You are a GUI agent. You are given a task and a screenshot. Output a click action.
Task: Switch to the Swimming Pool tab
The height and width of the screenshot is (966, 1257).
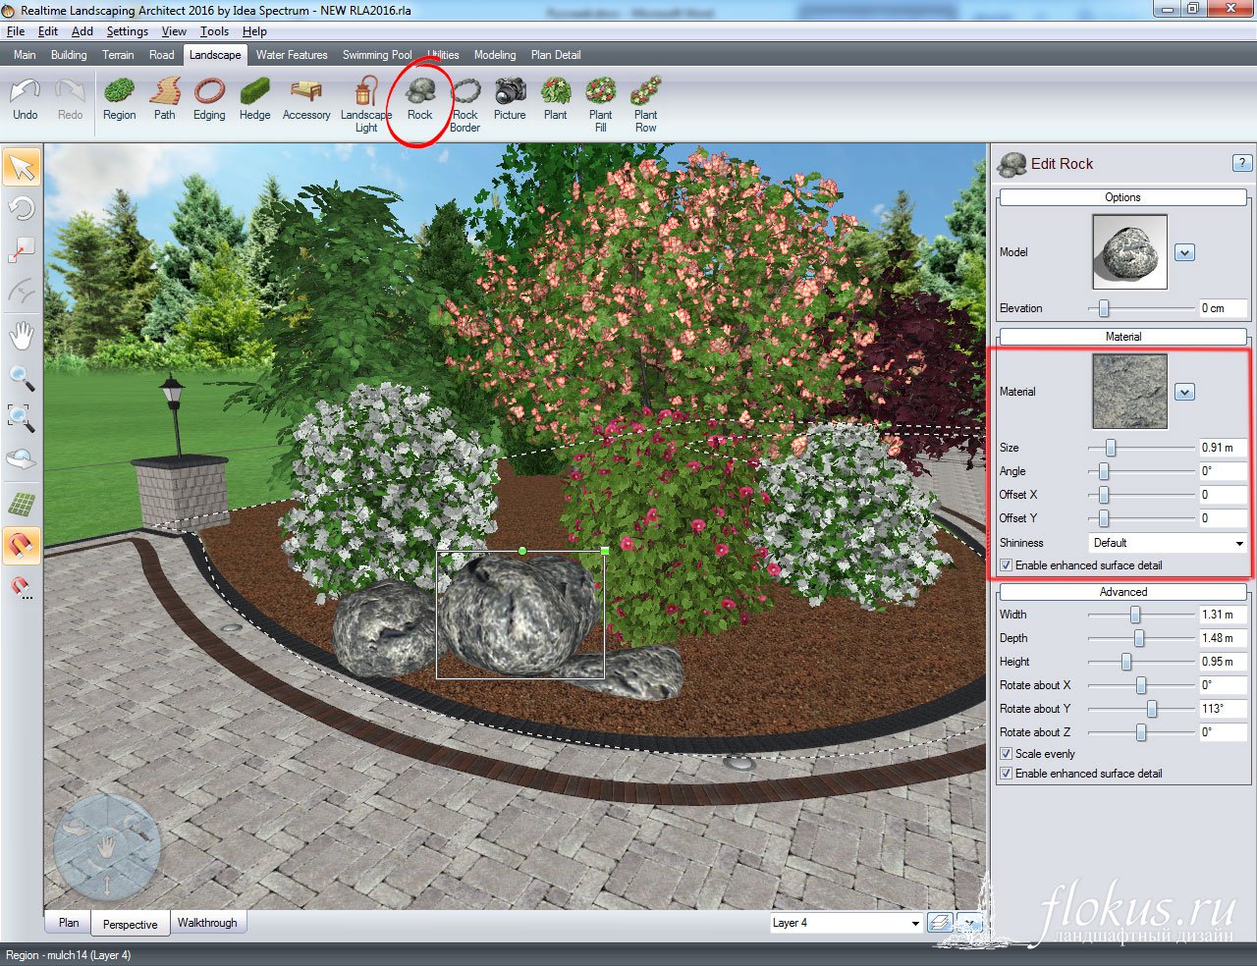click(x=377, y=55)
